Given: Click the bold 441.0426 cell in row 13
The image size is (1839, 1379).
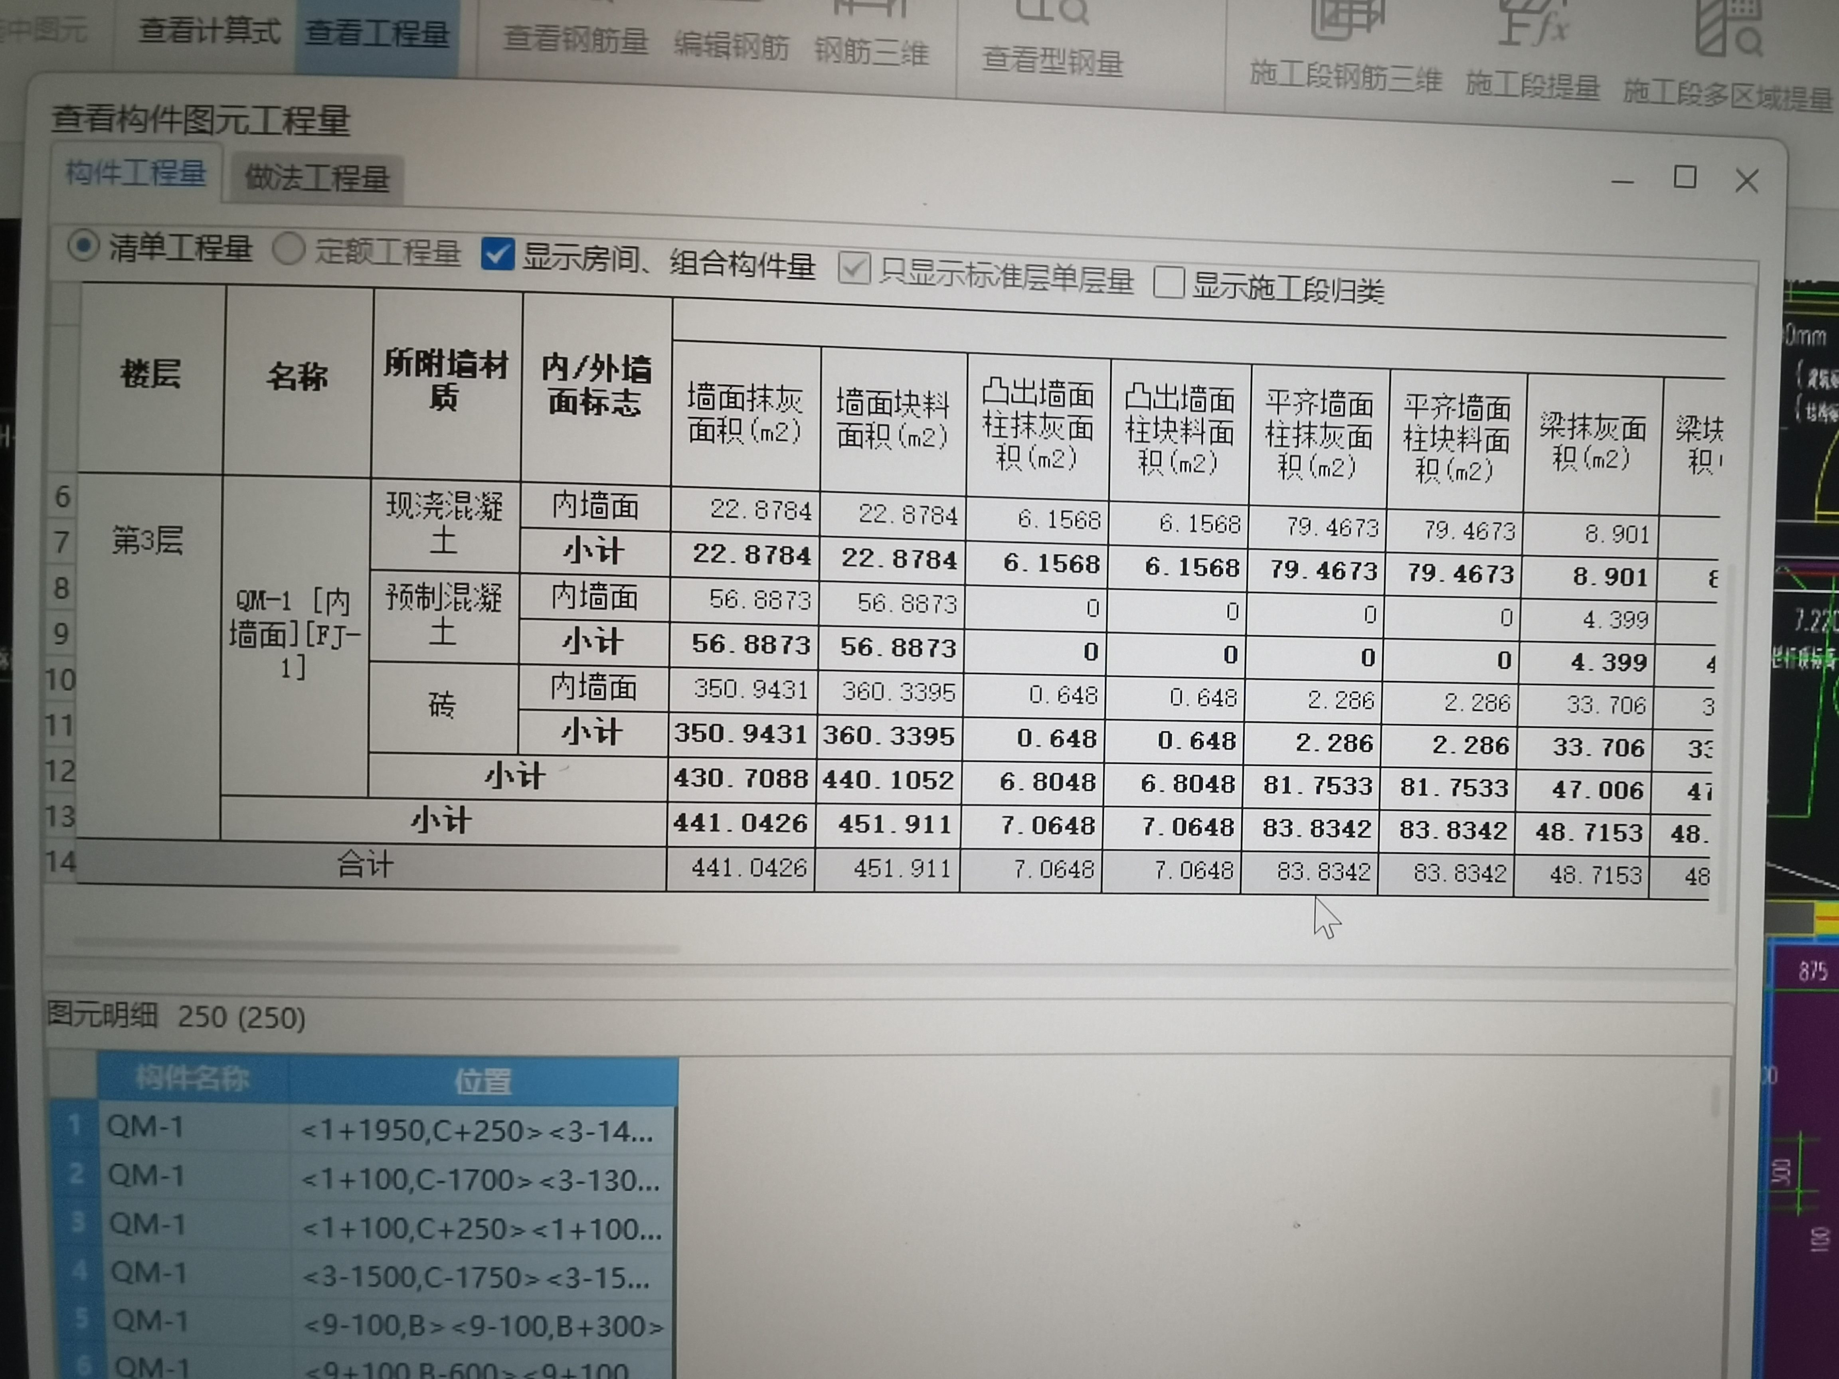Looking at the screenshot, I should (x=741, y=824).
